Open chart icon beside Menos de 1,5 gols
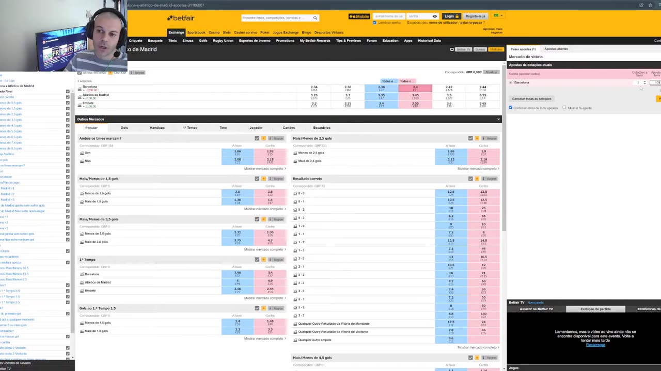 [x=82, y=193]
